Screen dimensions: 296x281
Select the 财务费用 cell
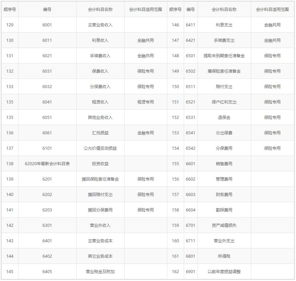(224, 194)
